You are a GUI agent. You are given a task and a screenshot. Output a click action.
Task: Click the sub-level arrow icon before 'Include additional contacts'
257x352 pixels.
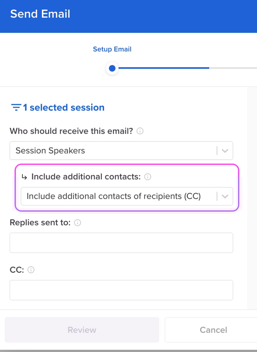click(24, 177)
